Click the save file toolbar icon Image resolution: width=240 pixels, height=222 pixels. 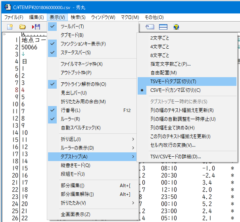point(36,27)
